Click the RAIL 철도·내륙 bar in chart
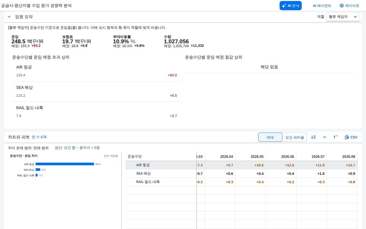 coord(37,175)
